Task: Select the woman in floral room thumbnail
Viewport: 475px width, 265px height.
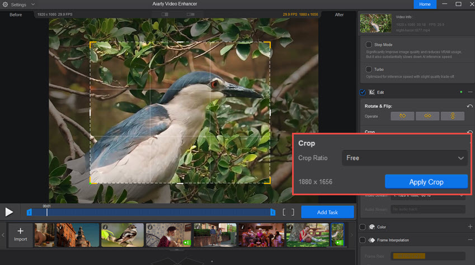Action: click(168, 235)
